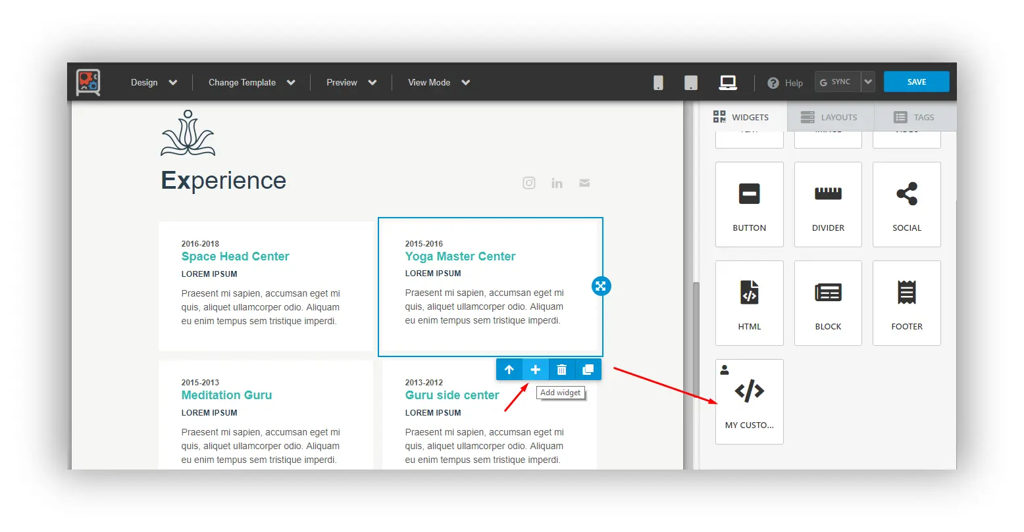Click the 2015-2016 date text

tap(424, 244)
